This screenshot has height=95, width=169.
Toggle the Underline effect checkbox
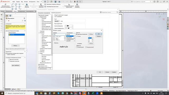(86, 47)
